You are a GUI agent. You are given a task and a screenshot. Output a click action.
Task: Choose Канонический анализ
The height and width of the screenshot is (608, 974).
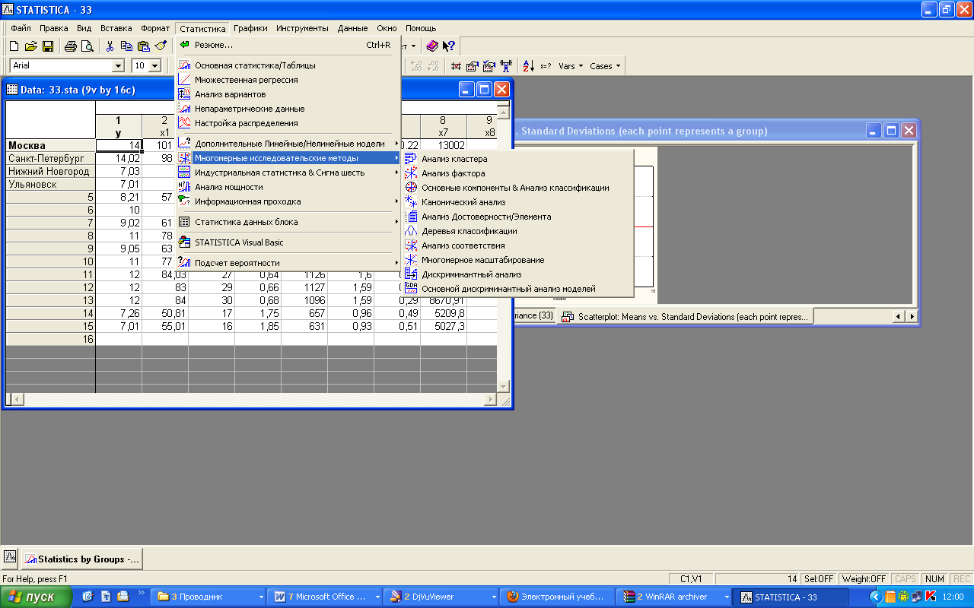518,202
